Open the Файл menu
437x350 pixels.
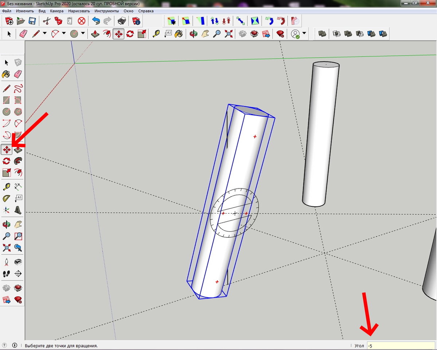point(7,11)
